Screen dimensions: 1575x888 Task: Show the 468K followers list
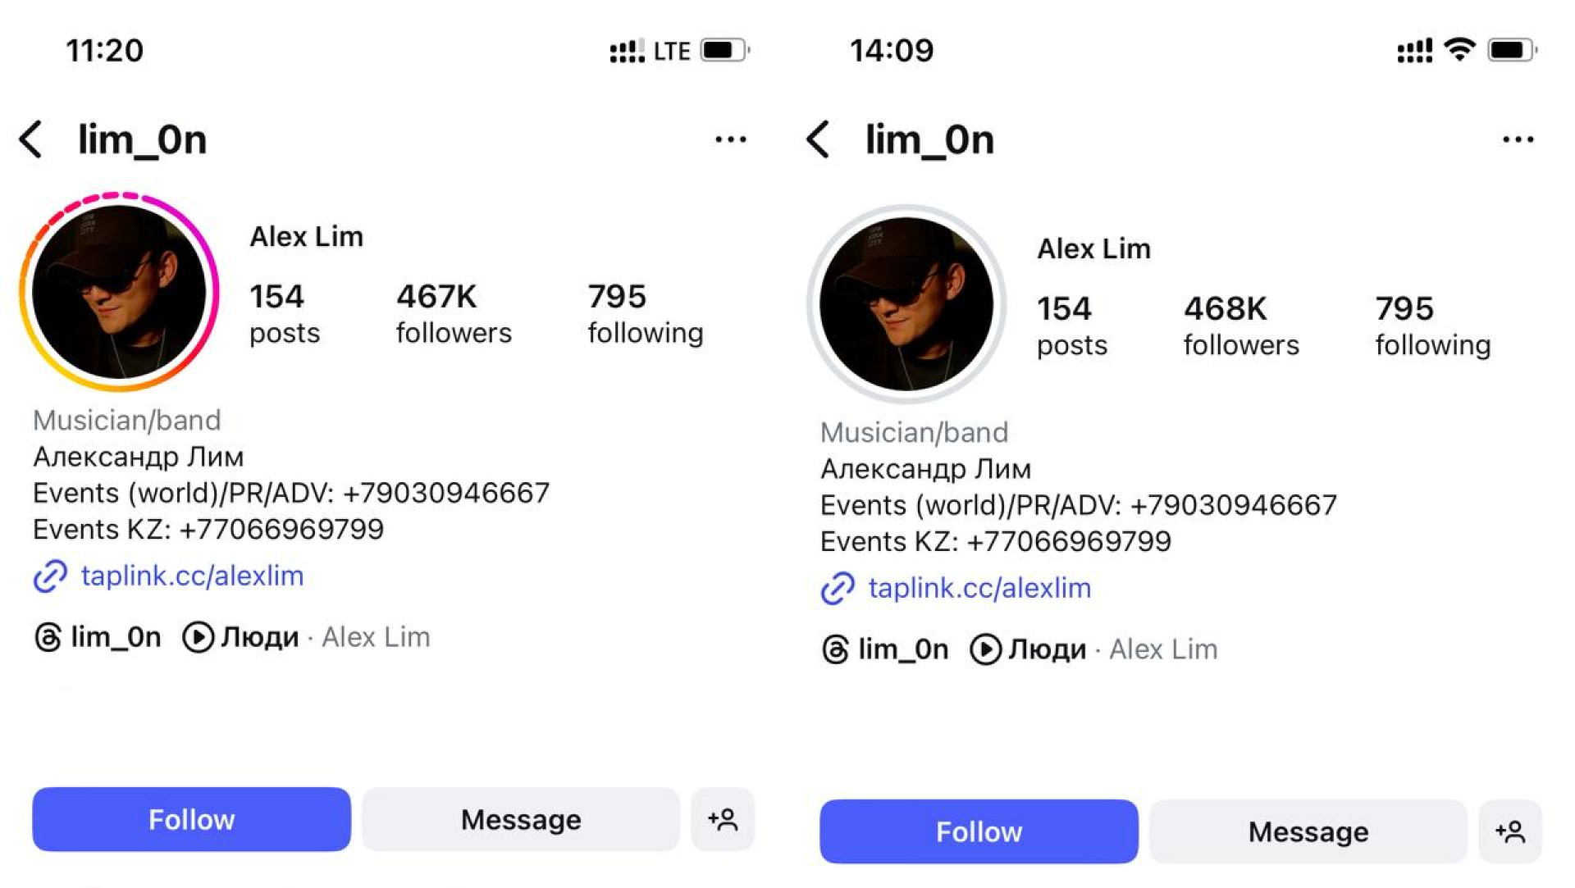click(x=1241, y=326)
